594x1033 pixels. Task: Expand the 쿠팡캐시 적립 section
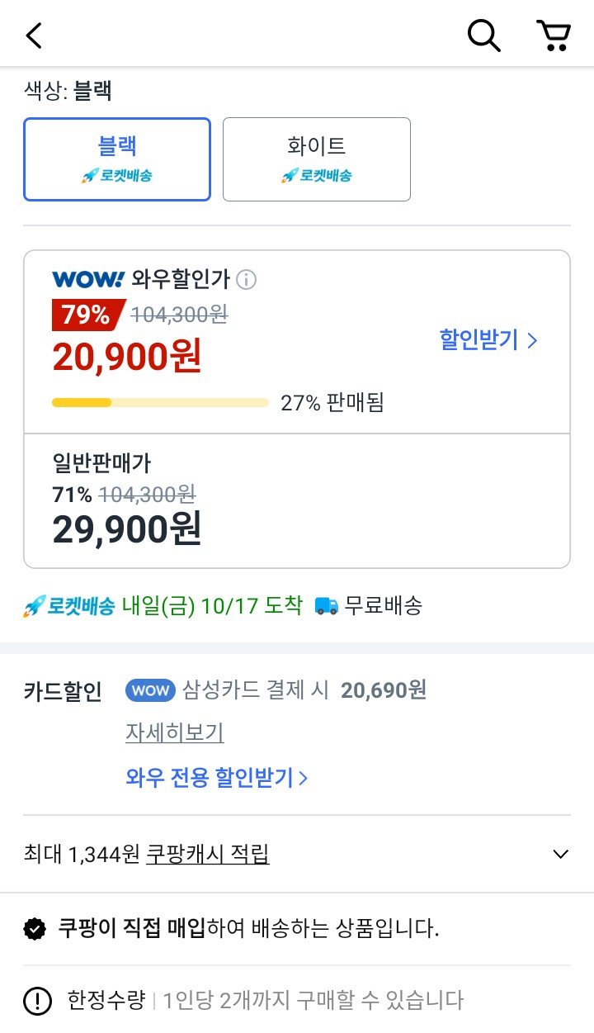[x=560, y=854]
